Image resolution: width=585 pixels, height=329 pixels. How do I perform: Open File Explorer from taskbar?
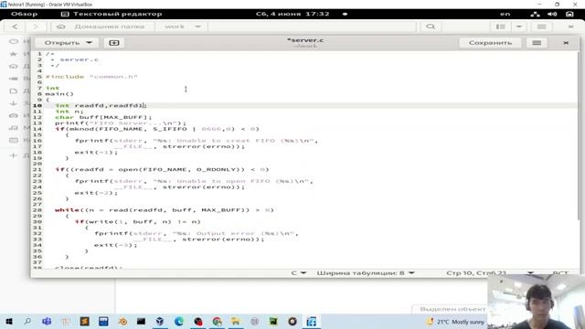click(236, 321)
